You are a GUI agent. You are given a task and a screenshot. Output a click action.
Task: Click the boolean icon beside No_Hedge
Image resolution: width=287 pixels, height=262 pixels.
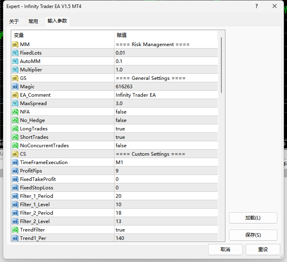15,120
